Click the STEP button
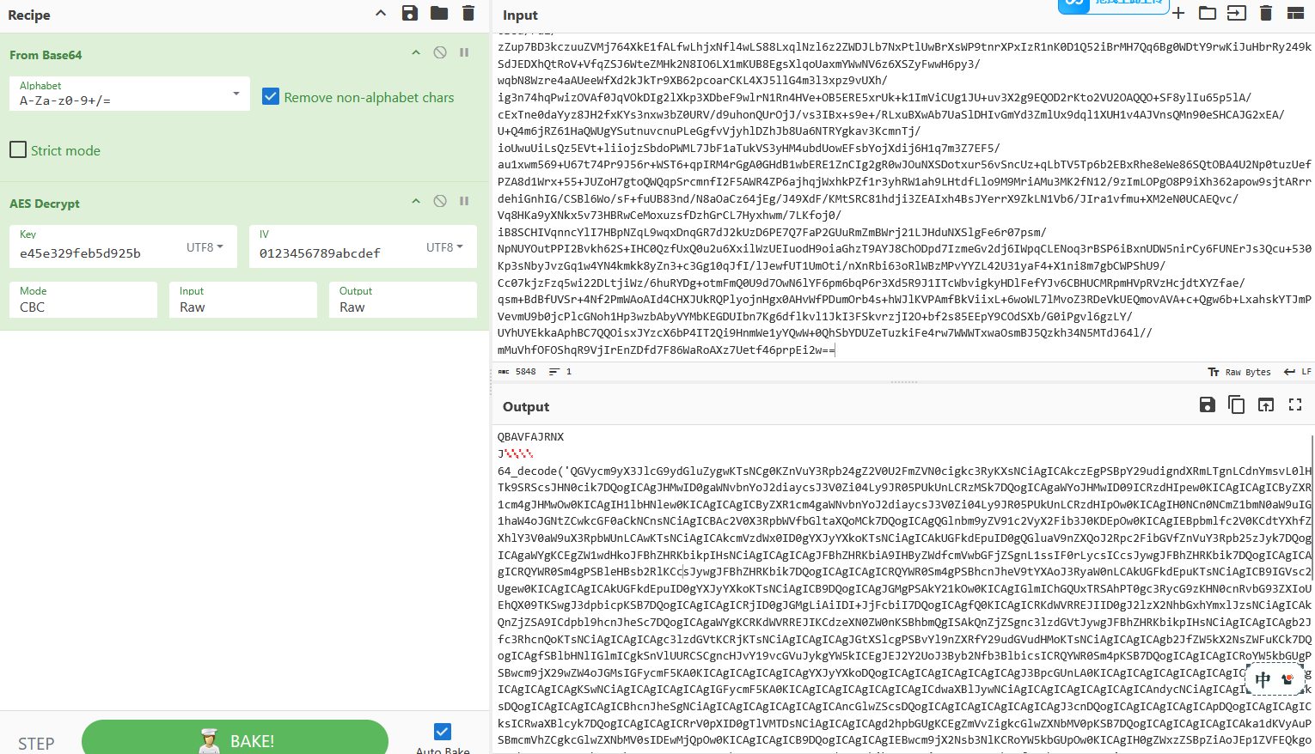 (x=36, y=743)
